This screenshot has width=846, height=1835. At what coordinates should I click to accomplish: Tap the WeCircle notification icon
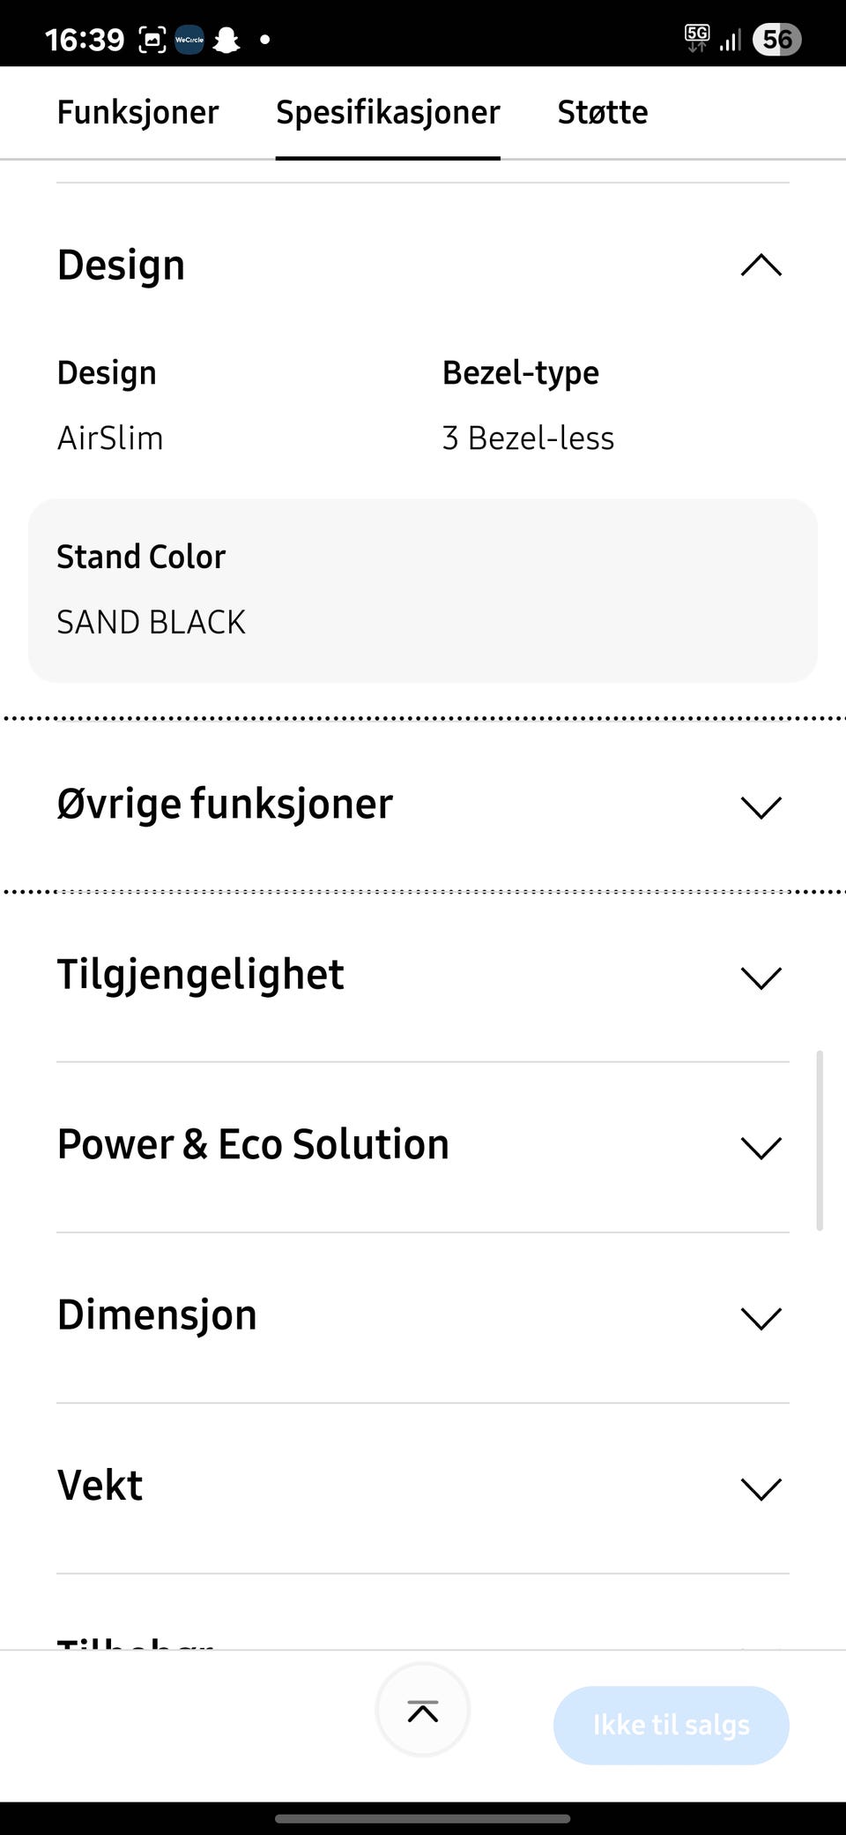point(189,40)
